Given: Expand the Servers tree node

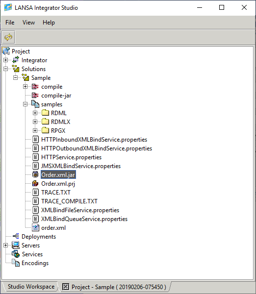Looking at the screenshot, I should tap(6, 245).
